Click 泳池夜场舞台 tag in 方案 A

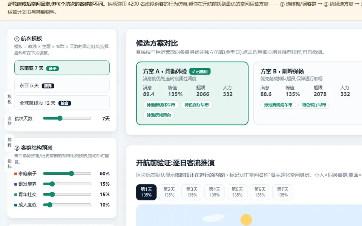[159, 115]
